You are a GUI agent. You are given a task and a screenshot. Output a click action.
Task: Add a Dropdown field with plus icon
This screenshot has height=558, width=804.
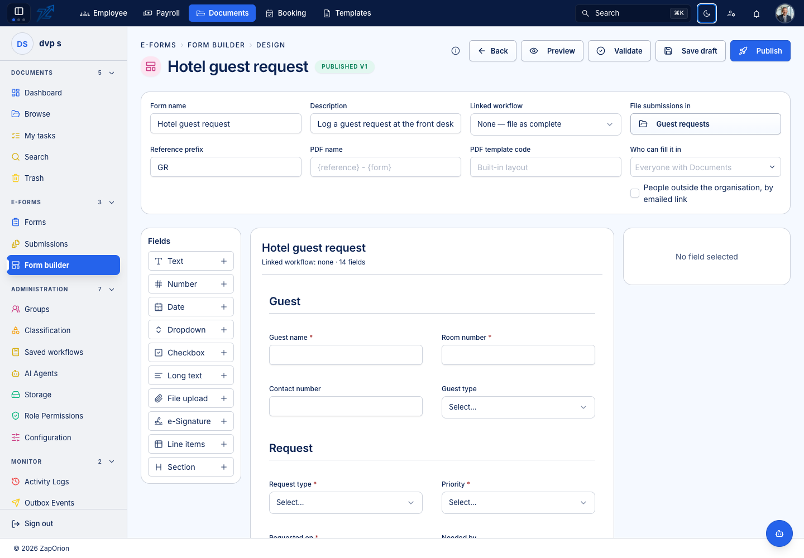[224, 330]
